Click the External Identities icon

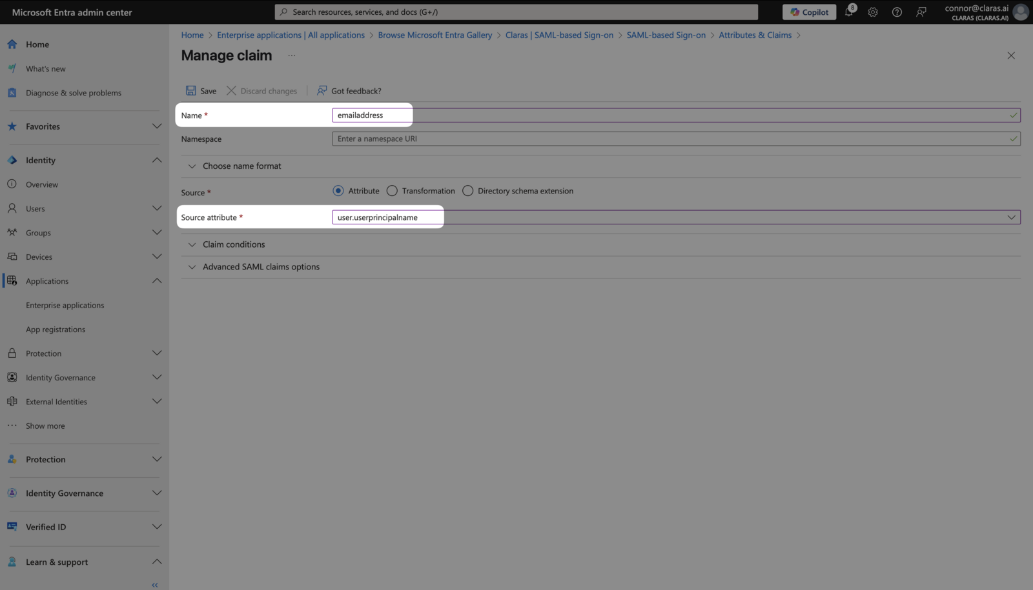12,402
